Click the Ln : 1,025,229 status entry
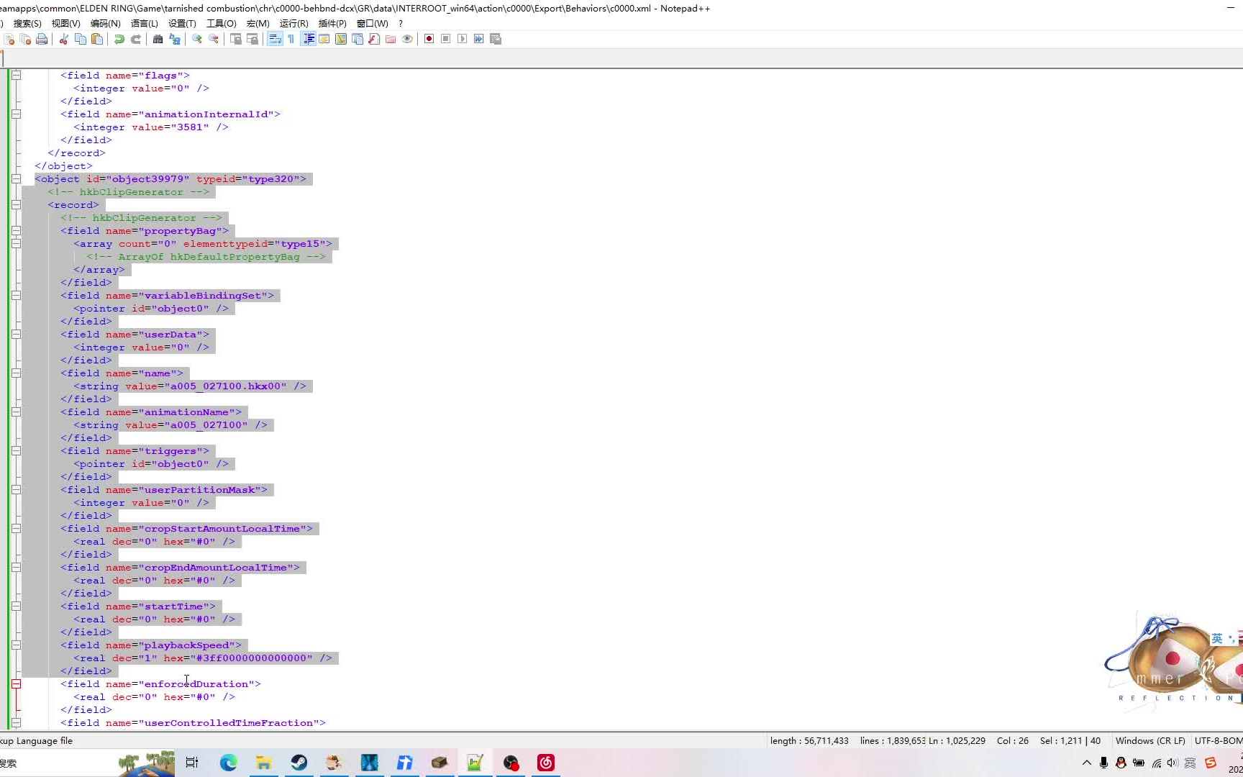 coord(957,740)
